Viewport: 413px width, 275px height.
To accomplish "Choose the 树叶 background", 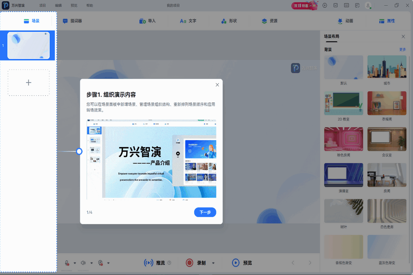I will pyautogui.click(x=344, y=211).
